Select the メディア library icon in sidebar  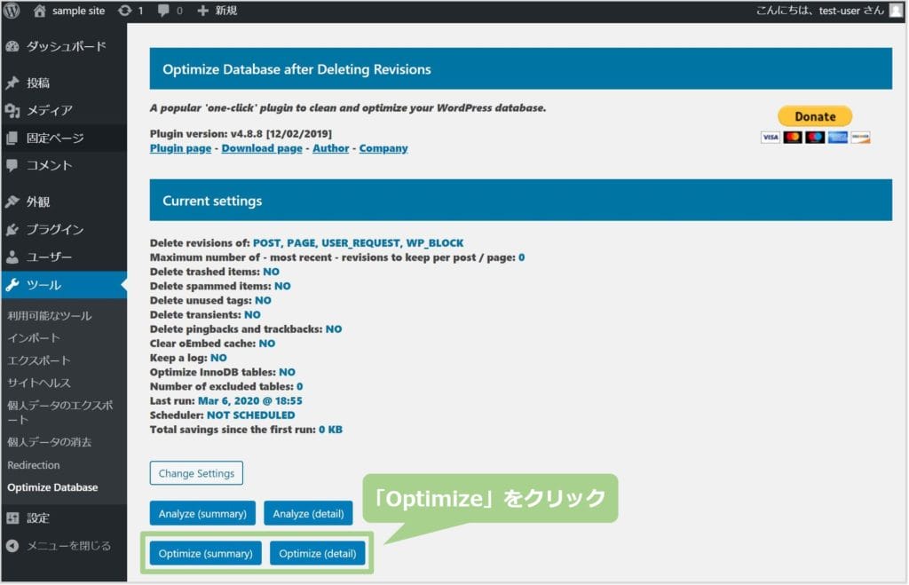[x=11, y=110]
